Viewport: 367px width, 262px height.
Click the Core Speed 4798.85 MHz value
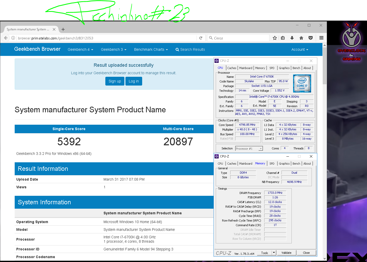click(x=247, y=125)
